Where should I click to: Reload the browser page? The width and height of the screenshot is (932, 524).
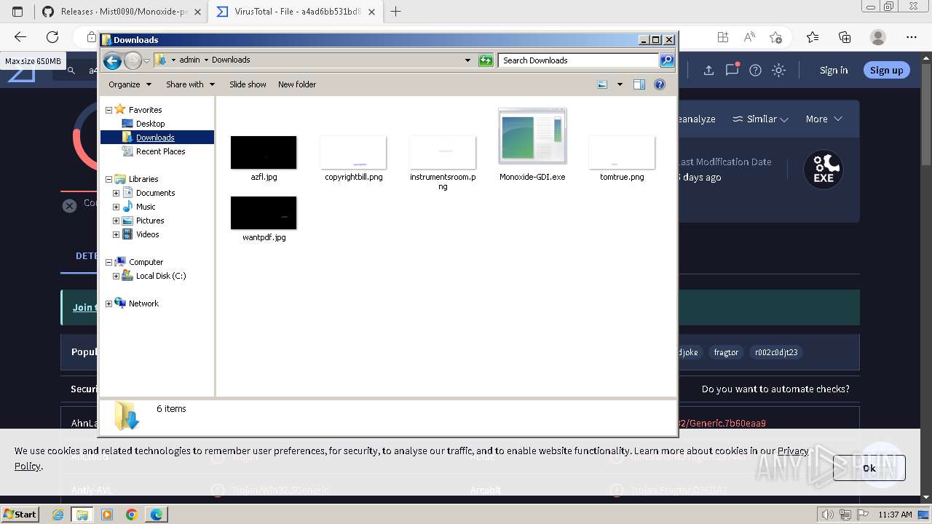(52, 37)
